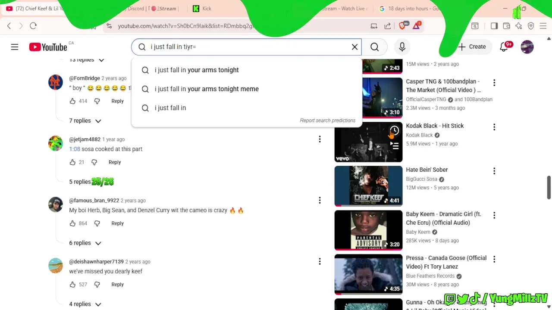Image resolution: width=552 pixels, height=310 pixels.
Task: Open the Create menu
Action: [472, 46]
